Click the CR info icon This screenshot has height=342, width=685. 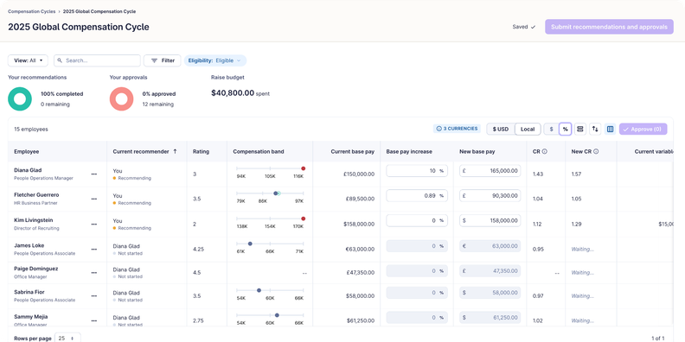click(545, 152)
